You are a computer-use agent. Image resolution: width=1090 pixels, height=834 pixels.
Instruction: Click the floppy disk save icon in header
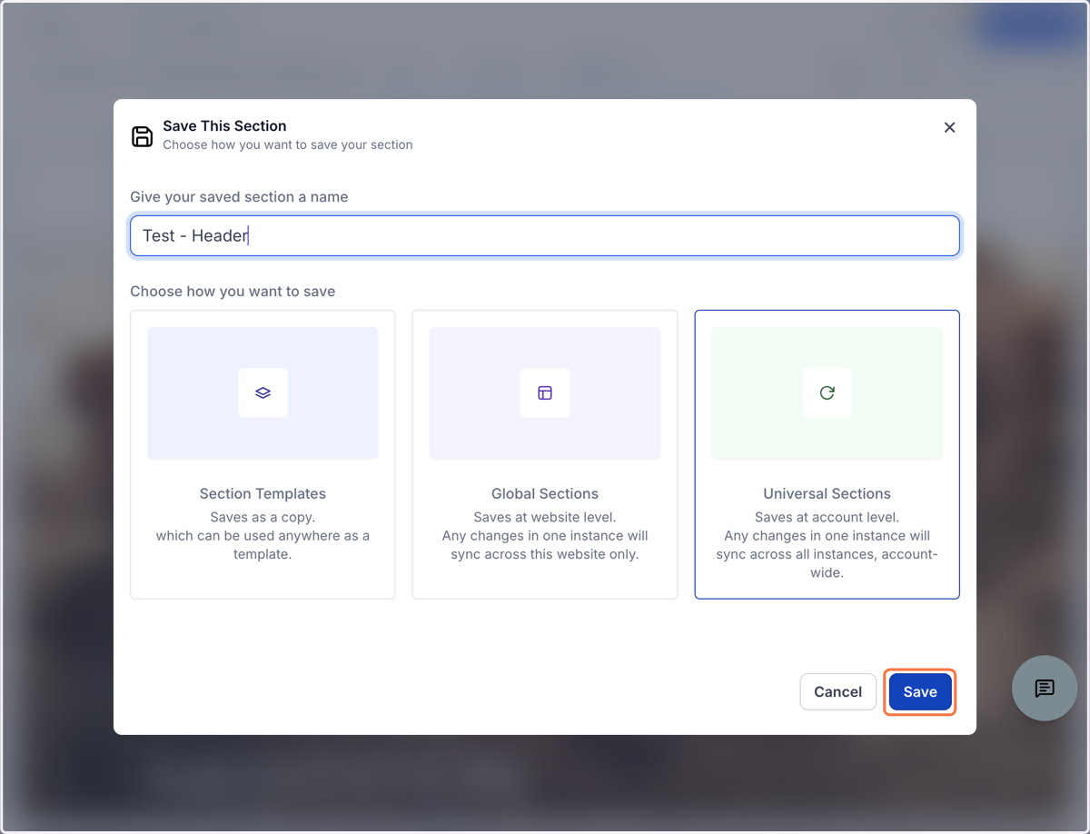[143, 136]
